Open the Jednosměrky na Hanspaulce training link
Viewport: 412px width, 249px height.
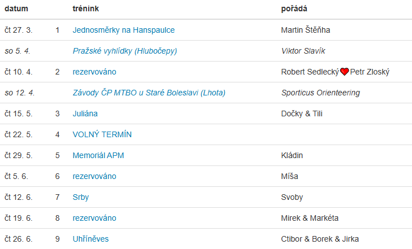click(x=124, y=30)
